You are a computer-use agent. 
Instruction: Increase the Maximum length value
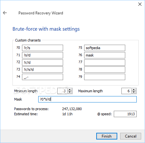tap(134, 90)
